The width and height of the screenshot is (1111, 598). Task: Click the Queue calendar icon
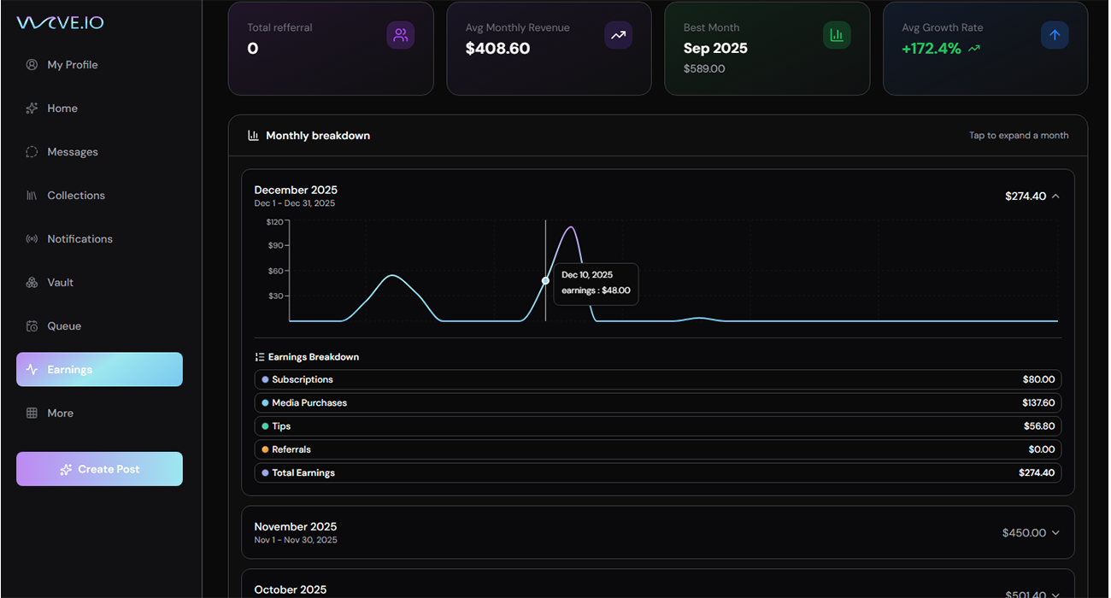point(32,326)
